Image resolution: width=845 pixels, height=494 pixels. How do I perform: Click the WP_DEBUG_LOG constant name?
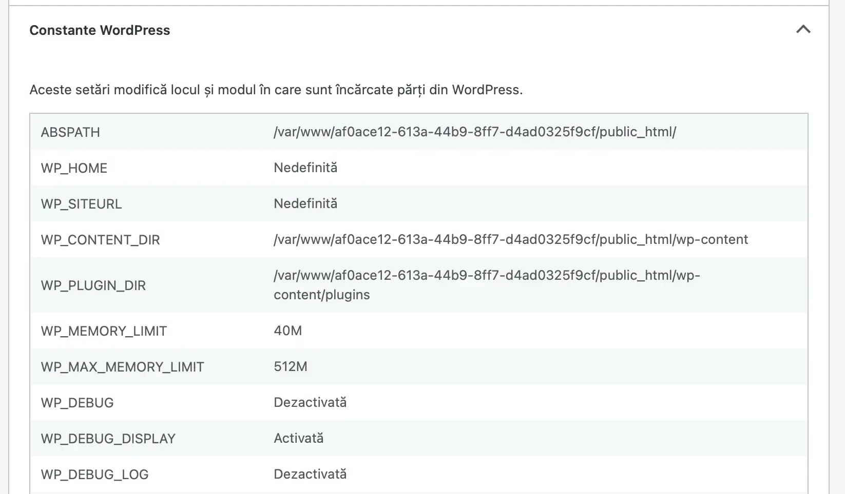[x=94, y=475]
